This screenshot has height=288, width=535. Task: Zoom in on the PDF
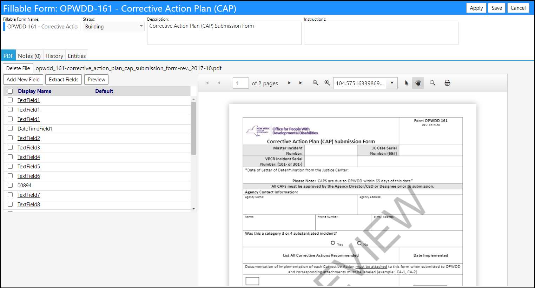(327, 83)
